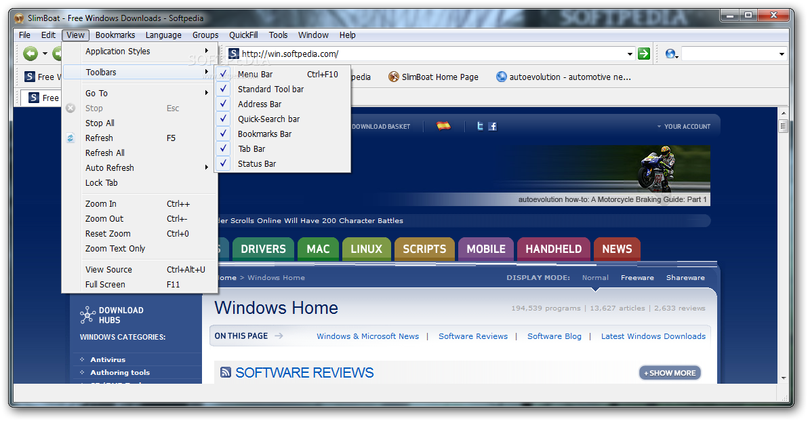Screen dimensions: 808x421
Task: Expand the Application Styles submenu
Action: 139,51
